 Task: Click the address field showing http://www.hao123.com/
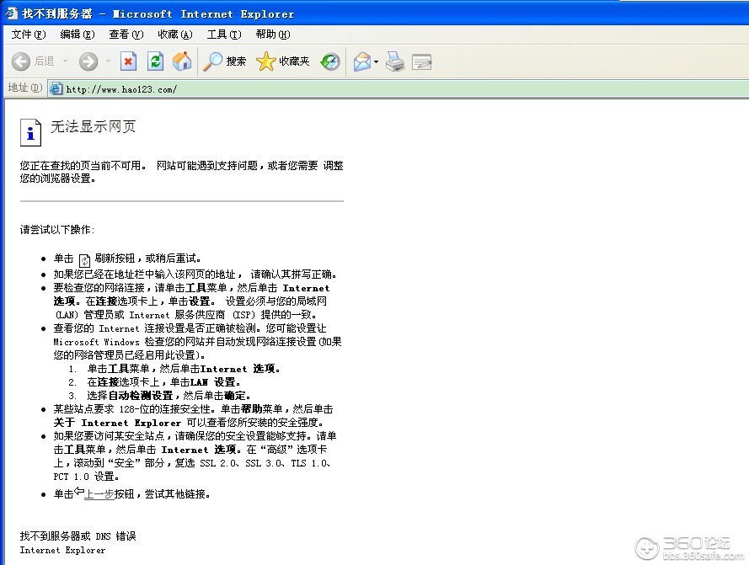pos(399,88)
